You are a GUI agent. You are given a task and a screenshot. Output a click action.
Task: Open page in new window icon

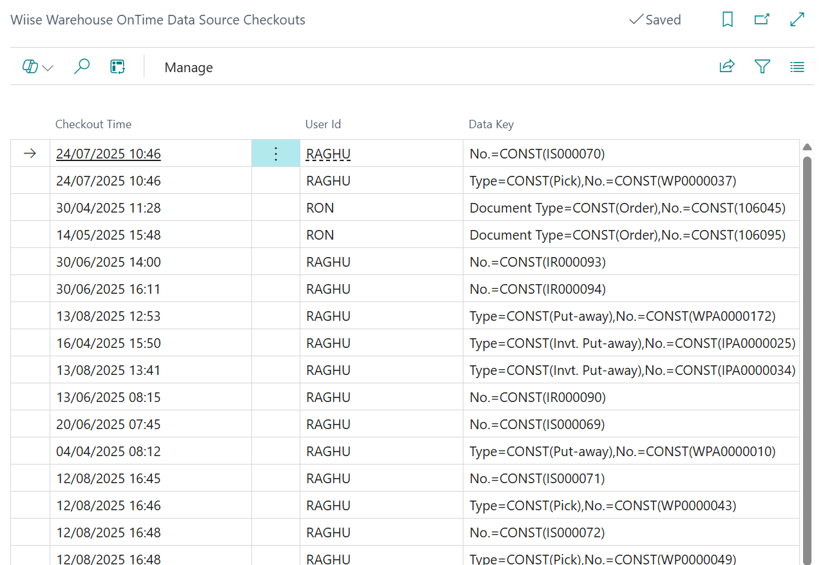click(x=762, y=20)
